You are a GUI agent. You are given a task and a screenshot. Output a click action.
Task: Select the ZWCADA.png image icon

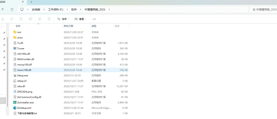(15, 92)
